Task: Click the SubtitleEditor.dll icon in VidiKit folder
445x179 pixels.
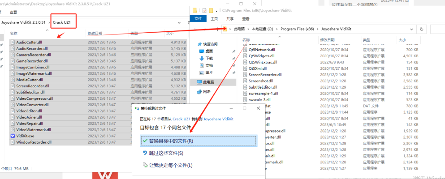Action: tap(246, 87)
